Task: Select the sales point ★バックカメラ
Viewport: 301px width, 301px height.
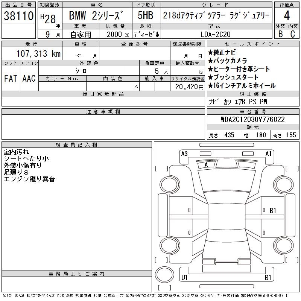Action: (x=227, y=61)
